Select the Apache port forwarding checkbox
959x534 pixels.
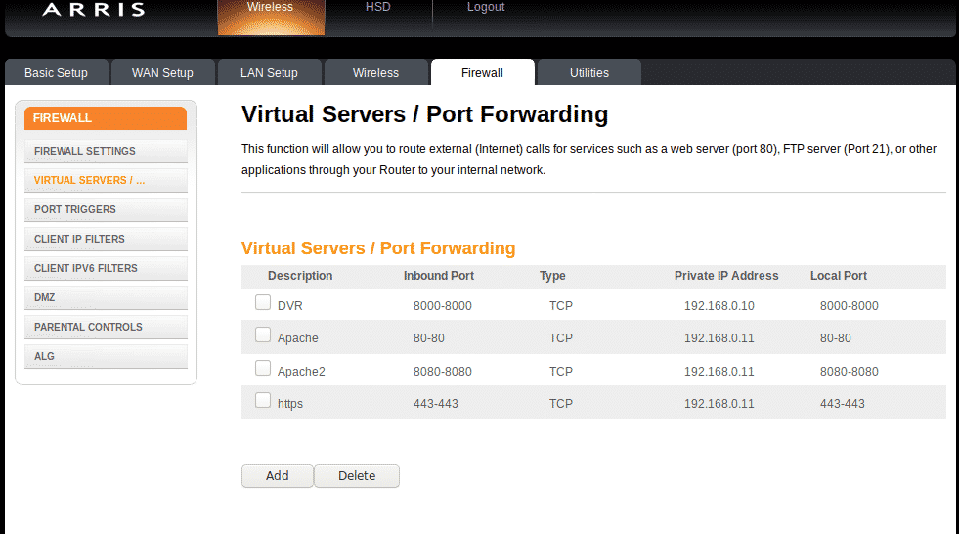coord(263,335)
